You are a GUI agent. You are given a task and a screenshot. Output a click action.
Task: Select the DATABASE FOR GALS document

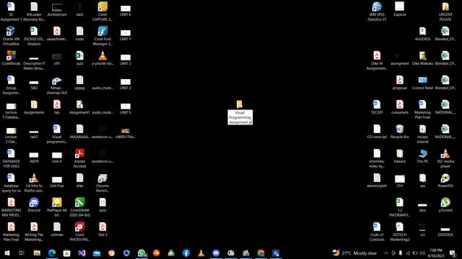11,158
